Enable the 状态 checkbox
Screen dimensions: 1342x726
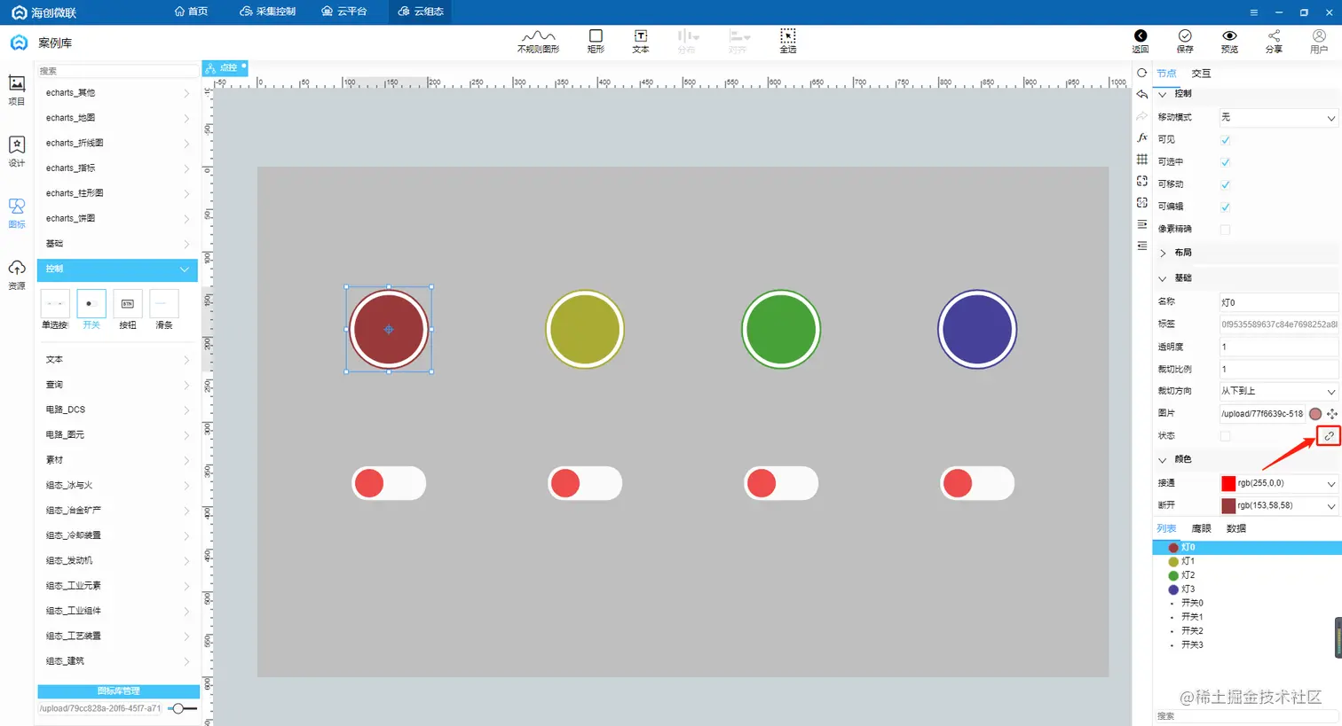pos(1225,436)
